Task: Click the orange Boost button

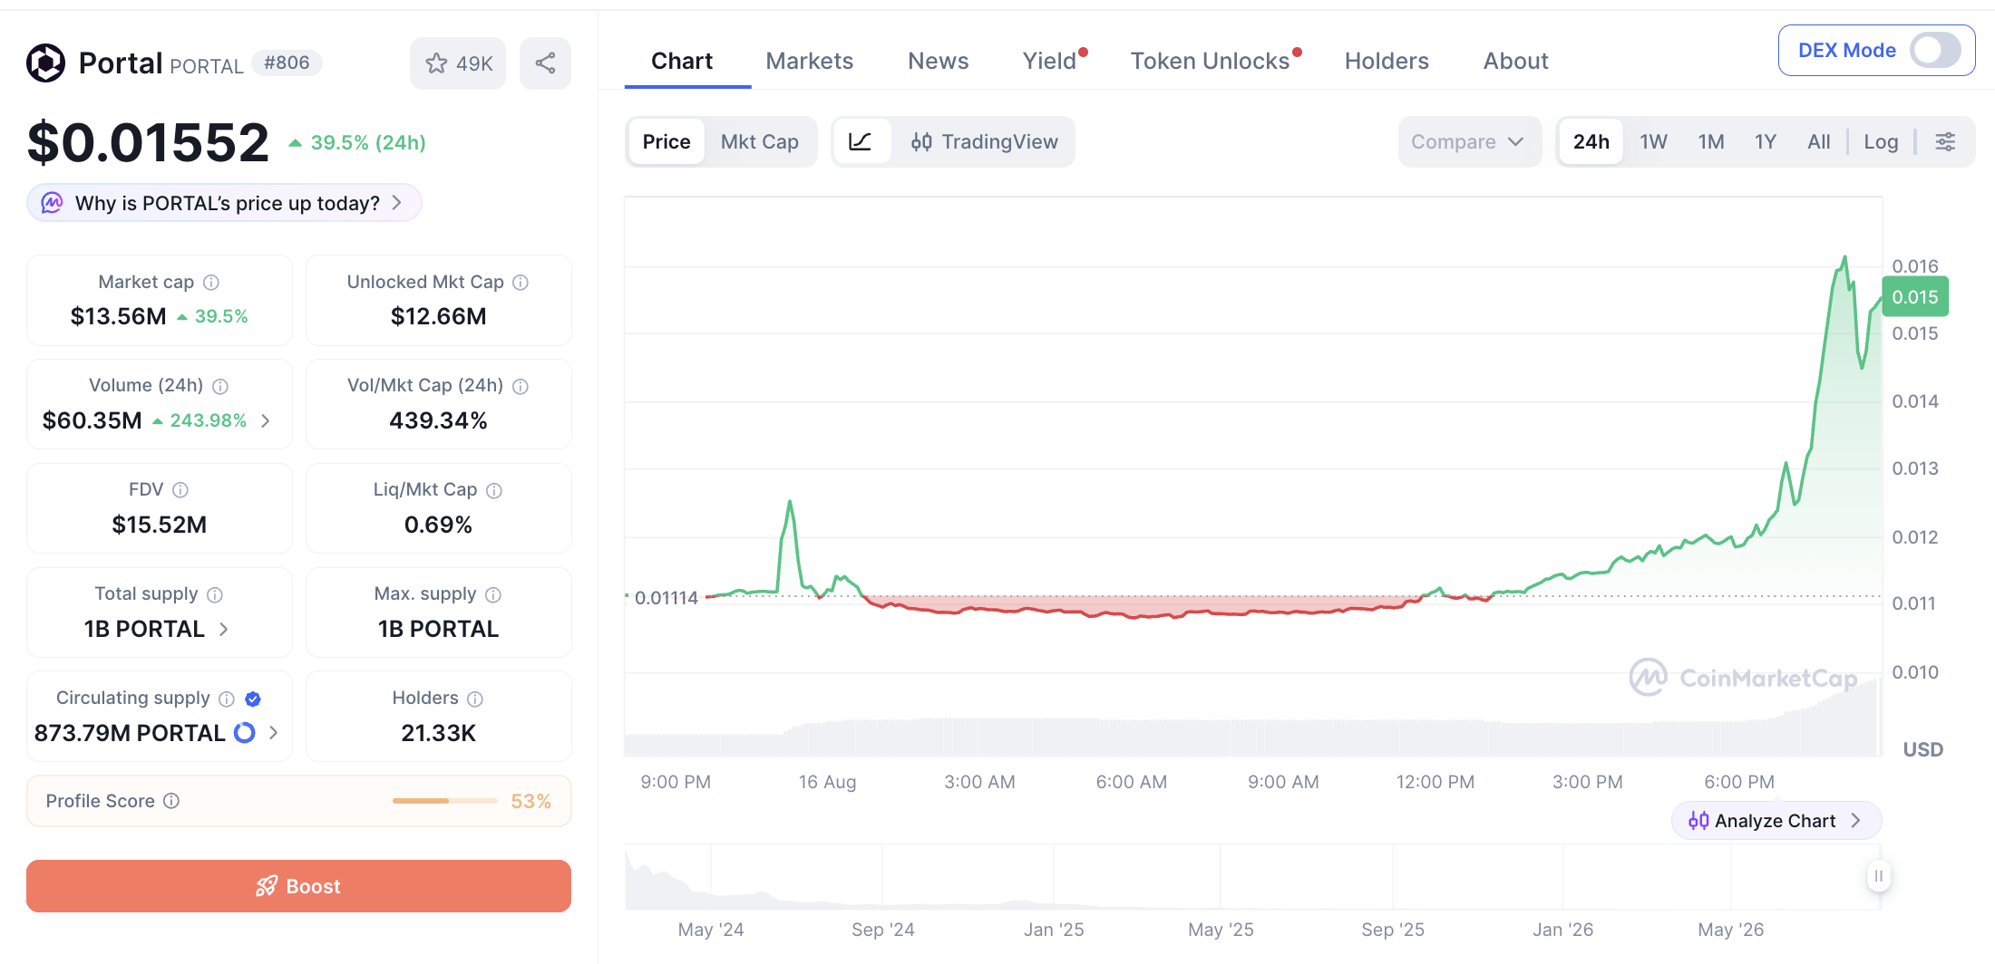Action: (298, 886)
